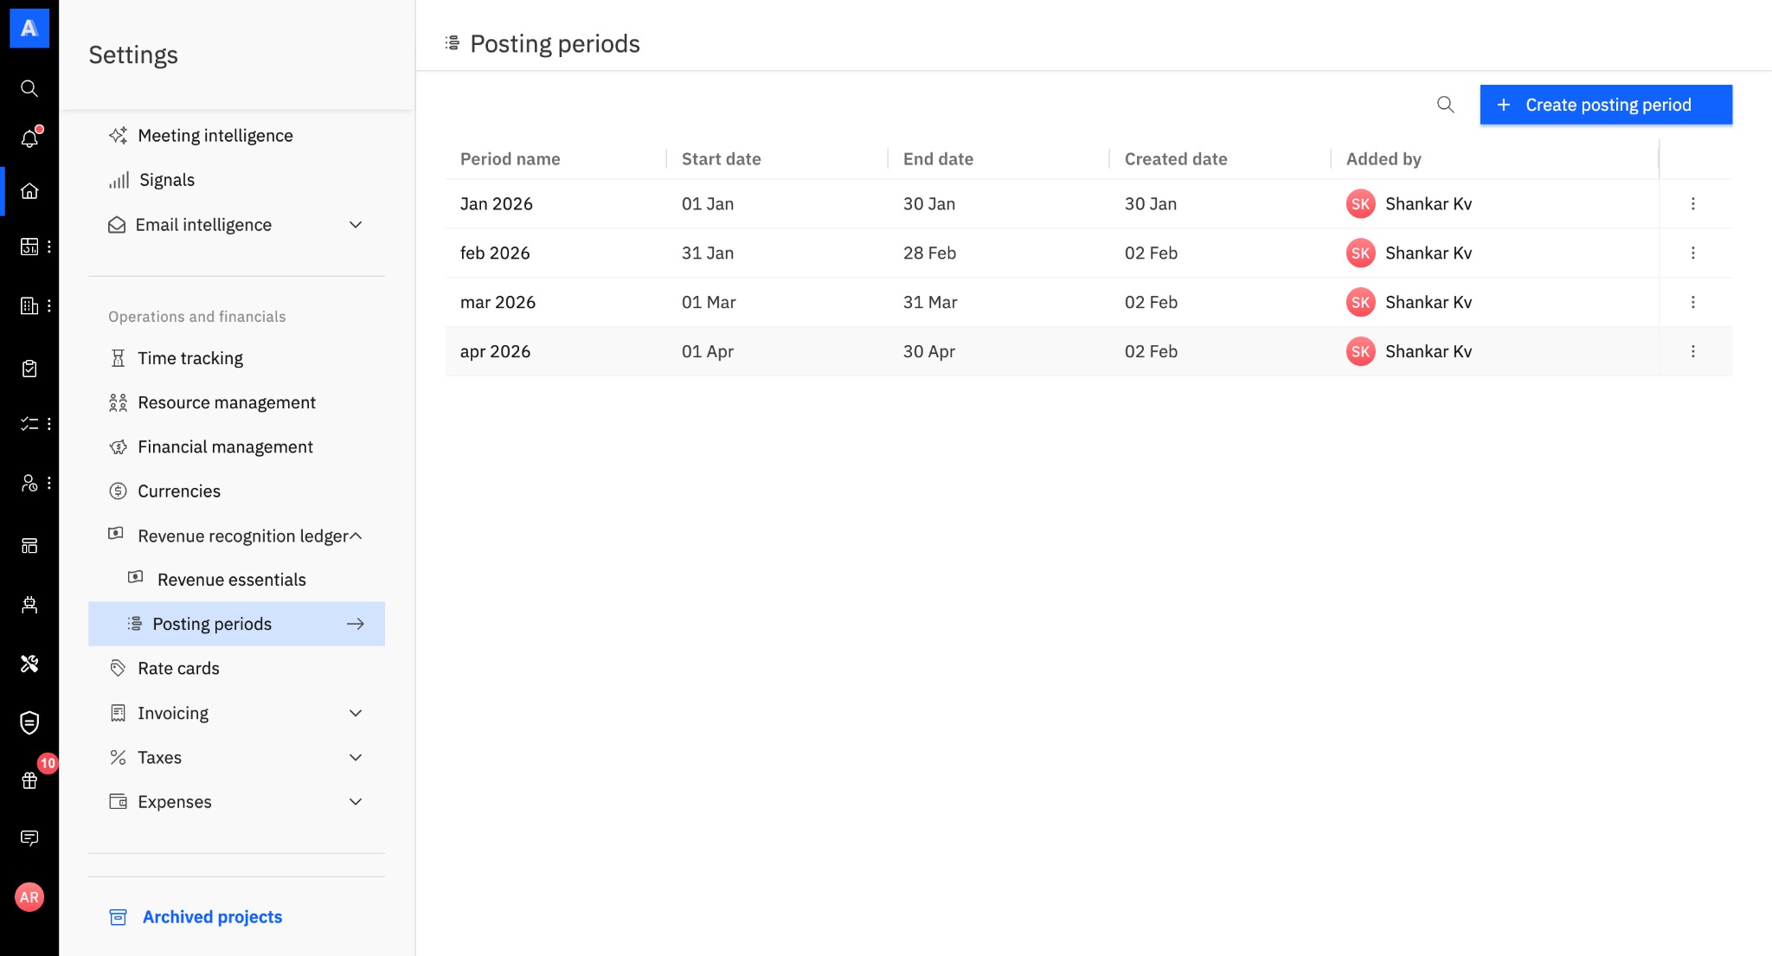
Task: Open notifications bell icon
Action: tap(29, 138)
